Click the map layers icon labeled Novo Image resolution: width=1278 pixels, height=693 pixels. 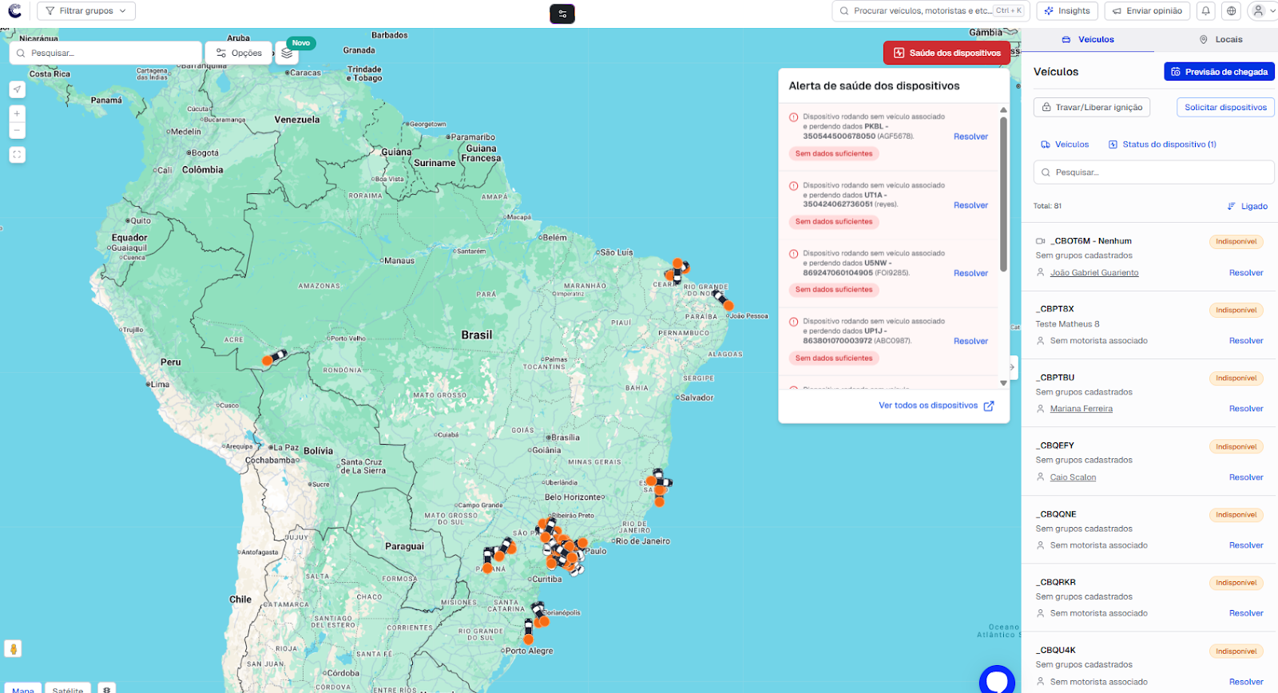coord(287,53)
